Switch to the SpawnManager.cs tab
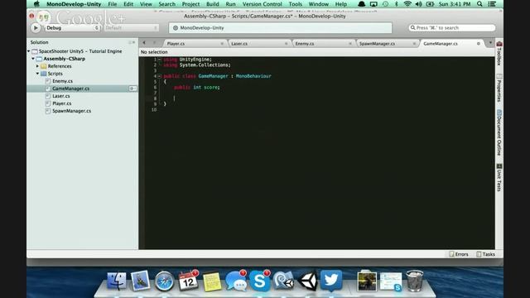The height and width of the screenshot is (298, 530). pos(377,44)
